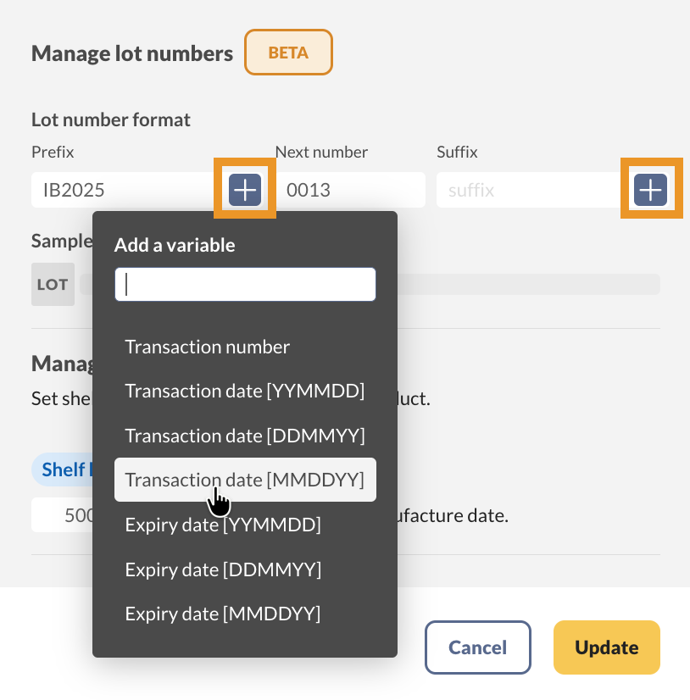690x700 pixels.
Task: Add a variable to the Prefix field
Action: coord(244,189)
